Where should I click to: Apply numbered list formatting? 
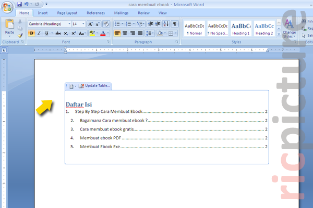point(129,24)
